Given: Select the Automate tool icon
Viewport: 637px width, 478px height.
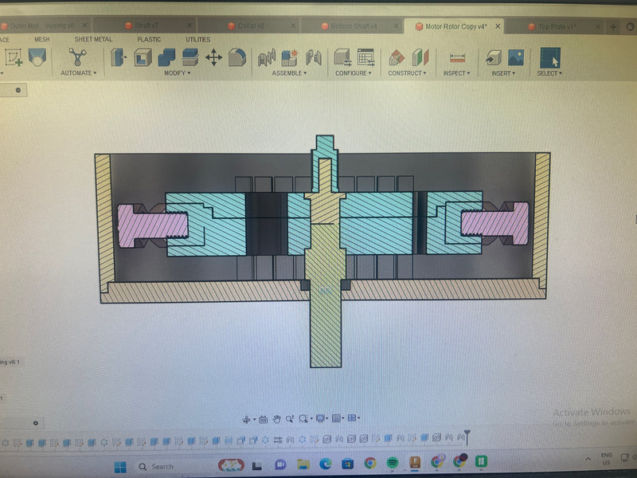Looking at the screenshot, I should tap(77, 57).
